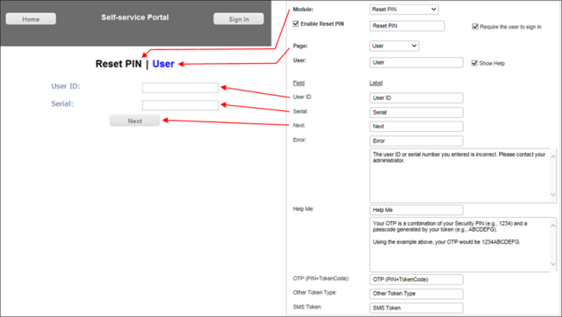Screen dimensions: 562x317
Task: Click the Label column header
Action: click(x=376, y=83)
